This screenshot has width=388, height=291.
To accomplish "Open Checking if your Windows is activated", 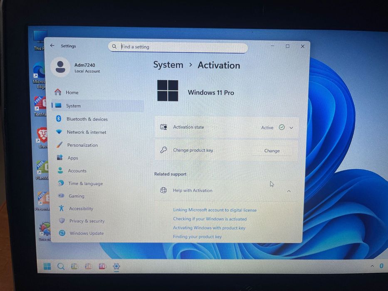I will [210, 219].
